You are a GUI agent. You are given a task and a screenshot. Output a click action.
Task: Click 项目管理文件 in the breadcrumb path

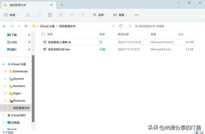tap(67, 26)
